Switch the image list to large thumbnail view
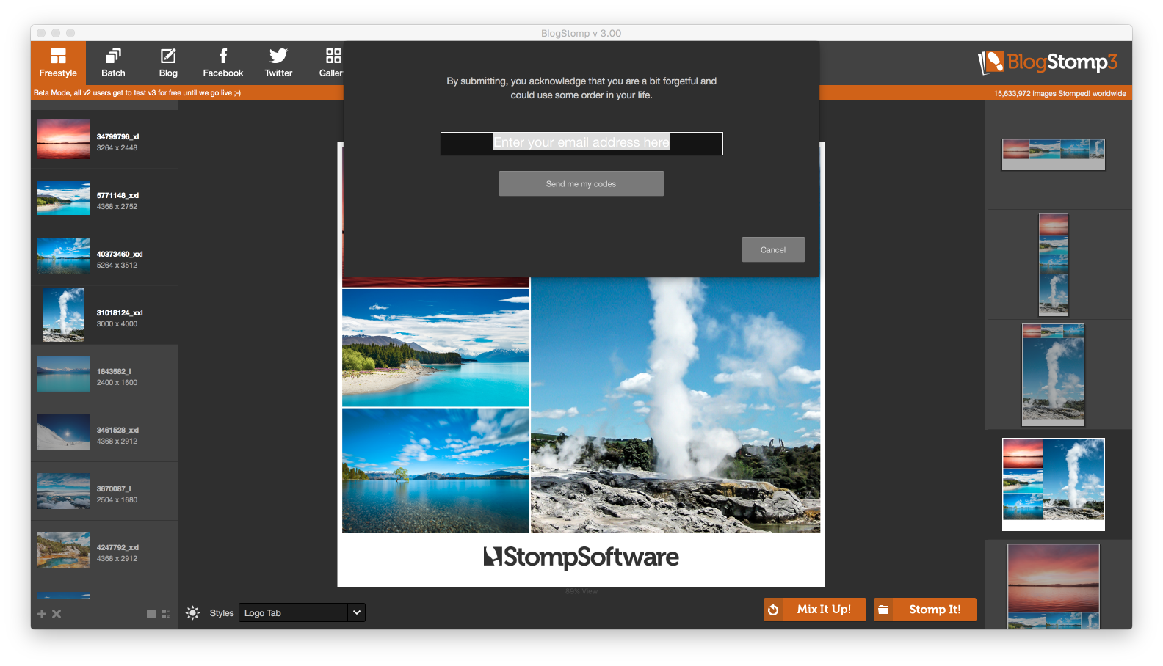The height and width of the screenshot is (666, 1163). [x=151, y=614]
